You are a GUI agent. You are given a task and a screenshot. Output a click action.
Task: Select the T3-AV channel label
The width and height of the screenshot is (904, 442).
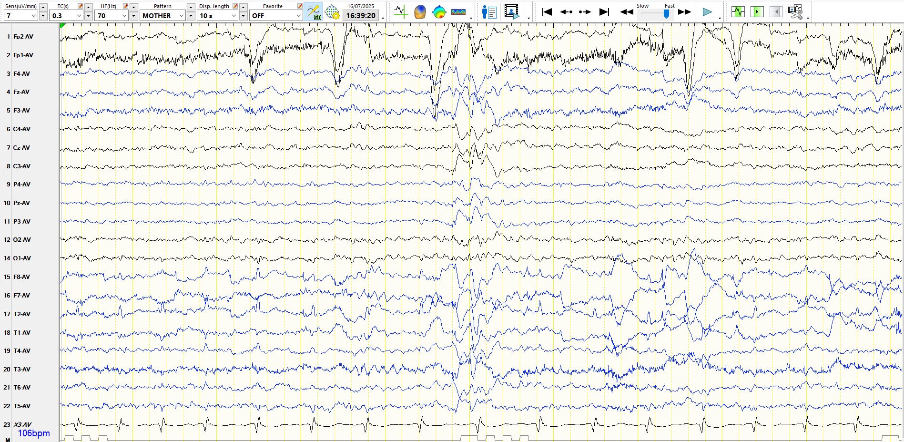(x=22, y=369)
